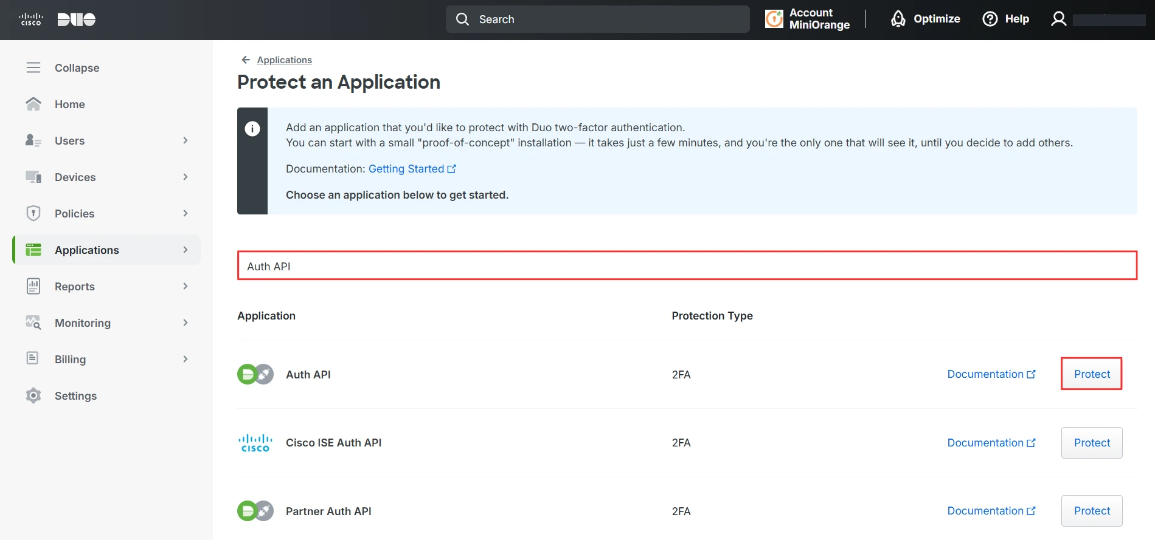Click the Protection Type column header
This screenshot has height=540, width=1155.
712,316
